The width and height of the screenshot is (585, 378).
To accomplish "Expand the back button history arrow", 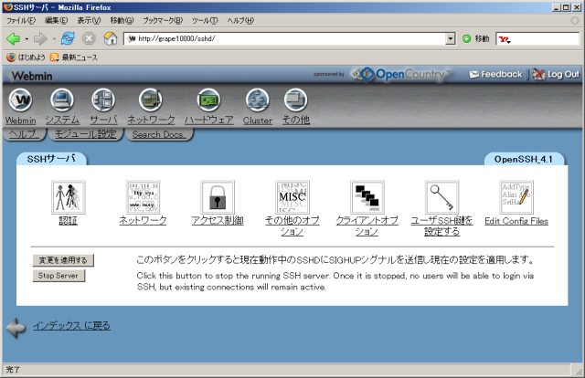I will 27,39.
